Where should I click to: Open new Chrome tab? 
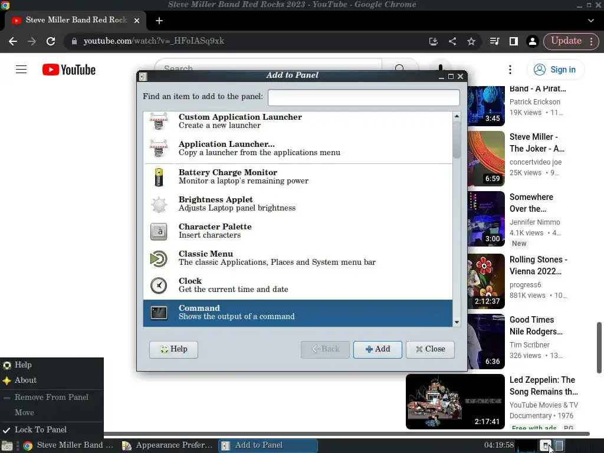click(159, 21)
